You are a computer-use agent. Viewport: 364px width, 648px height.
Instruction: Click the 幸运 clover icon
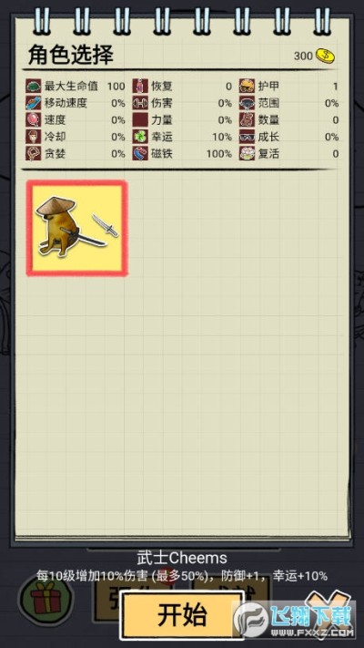[140, 137]
